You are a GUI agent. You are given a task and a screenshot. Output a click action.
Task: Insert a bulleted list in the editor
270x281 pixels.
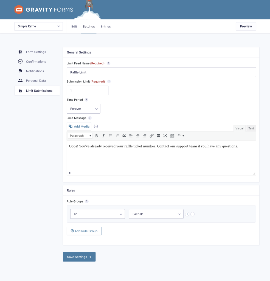(110, 136)
